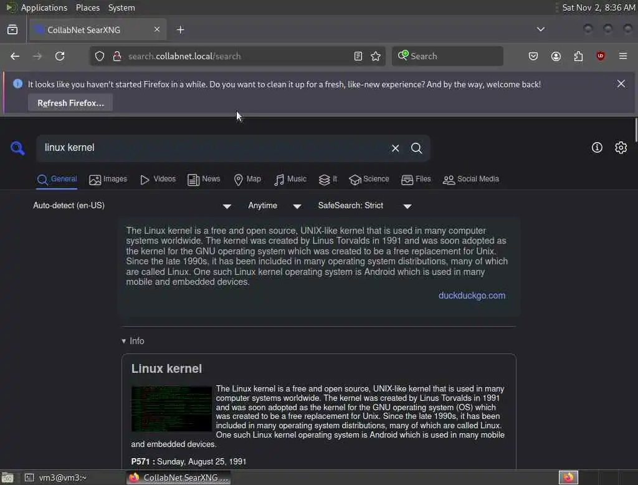Open the duckduckgo.com source link

472,295
